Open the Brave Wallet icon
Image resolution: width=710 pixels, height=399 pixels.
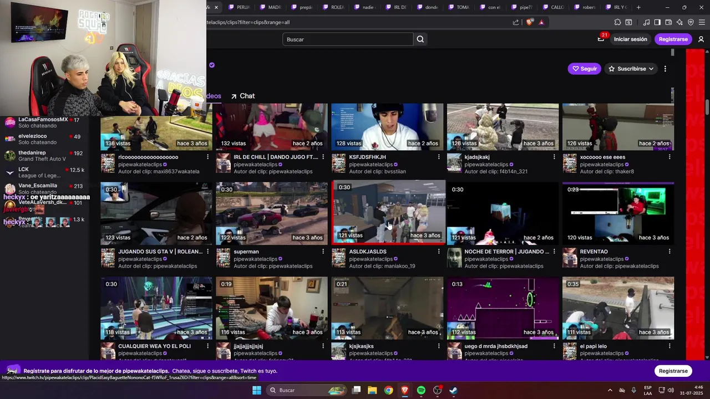coord(668,22)
